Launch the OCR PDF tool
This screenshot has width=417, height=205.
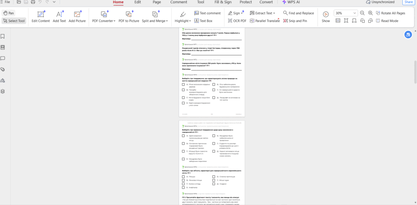pos(237,21)
